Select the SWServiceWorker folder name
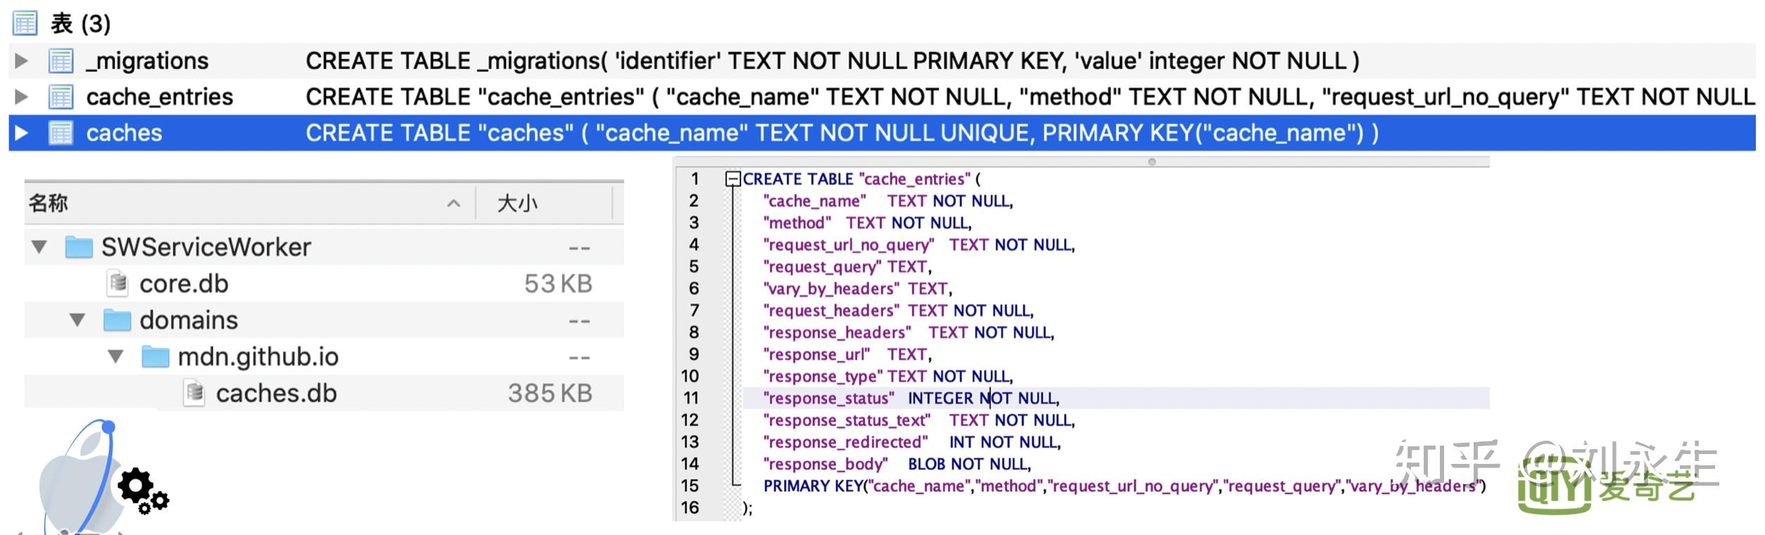 coord(206,247)
